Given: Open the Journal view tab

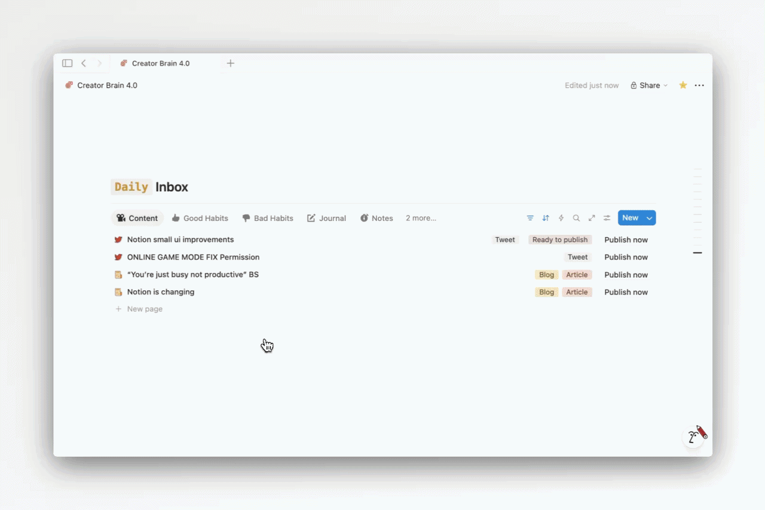Looking at the screenshot, I should click(327, 218).
